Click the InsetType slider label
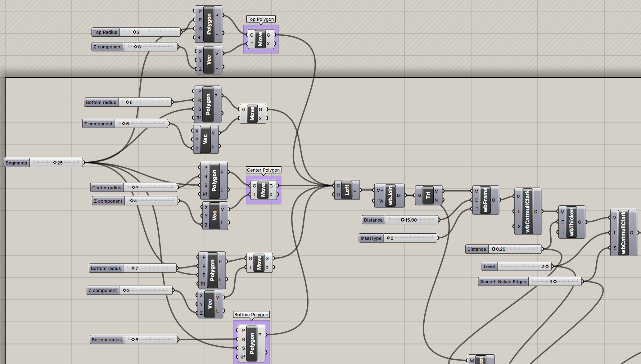 (371, 238)
